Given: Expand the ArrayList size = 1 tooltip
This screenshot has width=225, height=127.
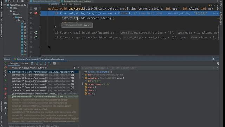Looking at the screenshot, I should click(x=64, y=25).
